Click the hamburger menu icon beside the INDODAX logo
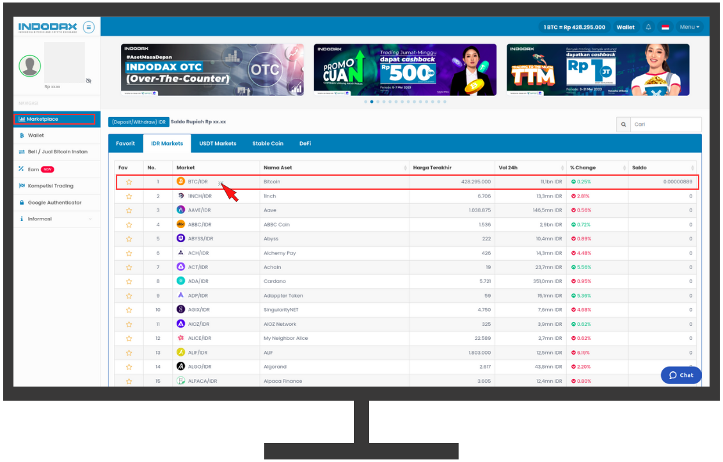The height and width of the screenshot is (462, 723). pos(88,27)
